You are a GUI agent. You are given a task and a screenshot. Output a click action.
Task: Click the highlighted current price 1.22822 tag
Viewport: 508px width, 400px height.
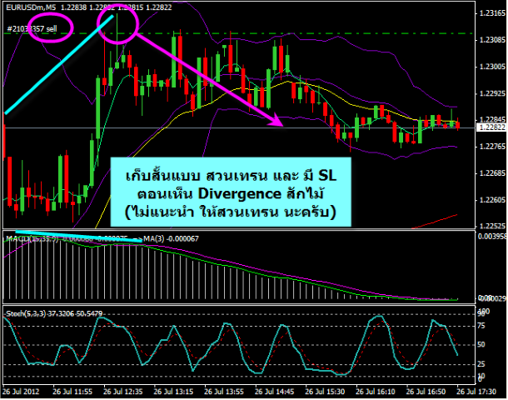click(492, 127)
